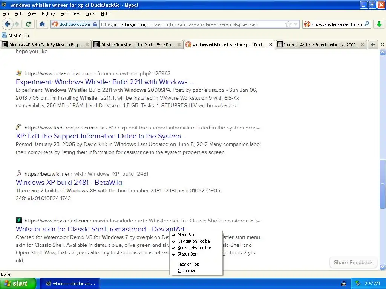386x289 pixels.
Task: Click in the URL address field
Action: tap(192, 24)
